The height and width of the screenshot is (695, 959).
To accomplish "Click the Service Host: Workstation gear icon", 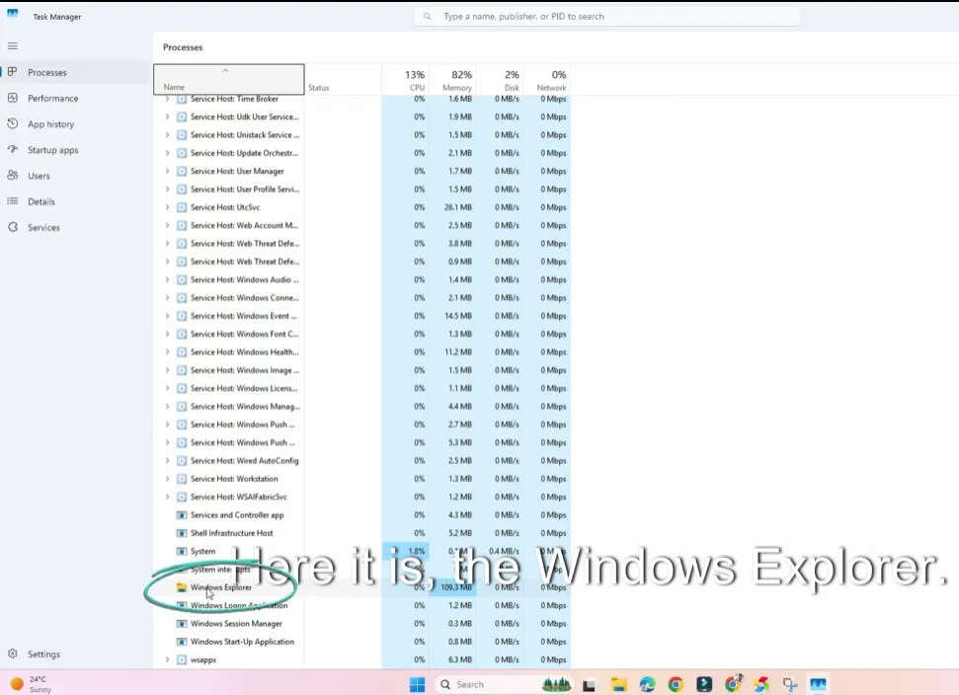I will click(182, 479).
